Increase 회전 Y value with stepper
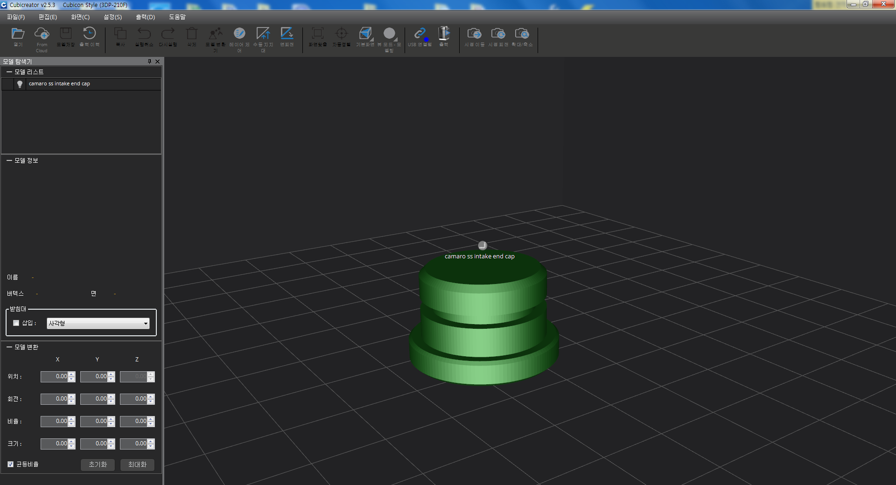 coord(111,396)
